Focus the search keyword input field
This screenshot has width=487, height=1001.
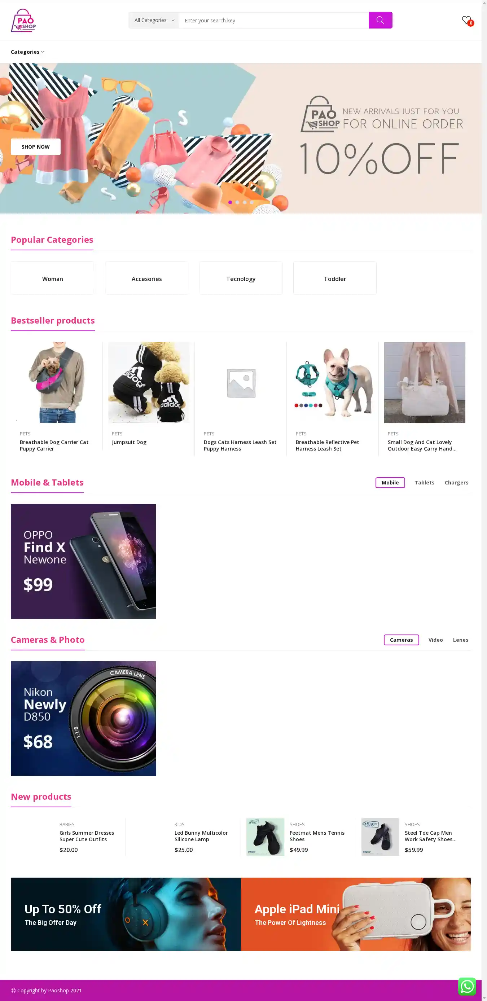tap(273, 20)
